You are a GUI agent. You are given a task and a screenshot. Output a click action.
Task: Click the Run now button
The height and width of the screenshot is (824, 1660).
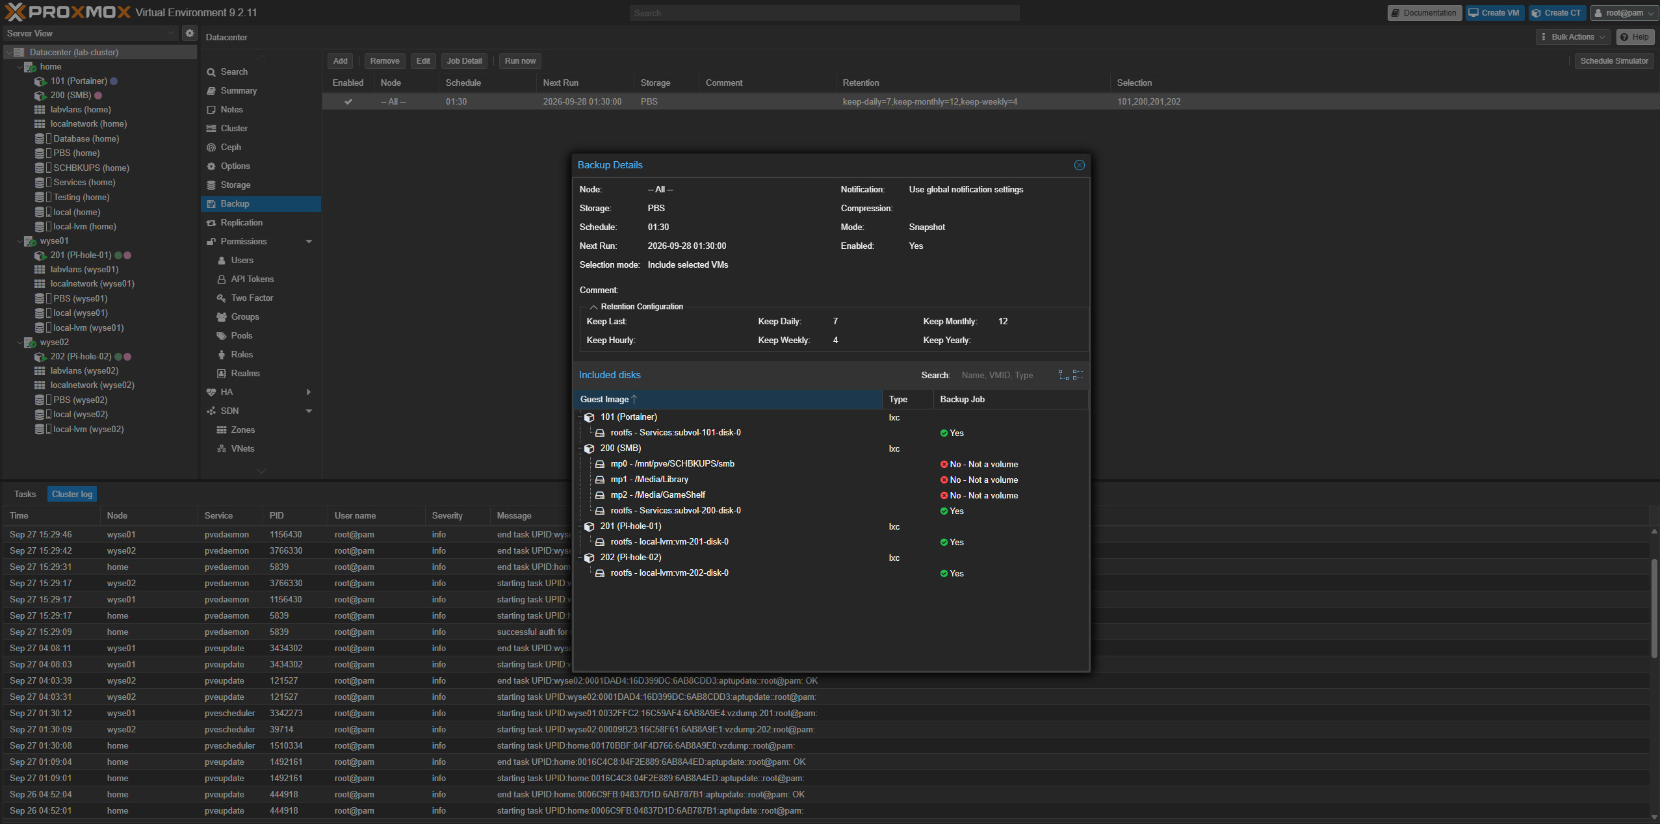(520, 61)
